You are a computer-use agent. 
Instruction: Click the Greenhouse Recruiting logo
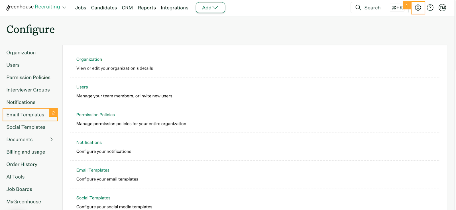(33, 7)
